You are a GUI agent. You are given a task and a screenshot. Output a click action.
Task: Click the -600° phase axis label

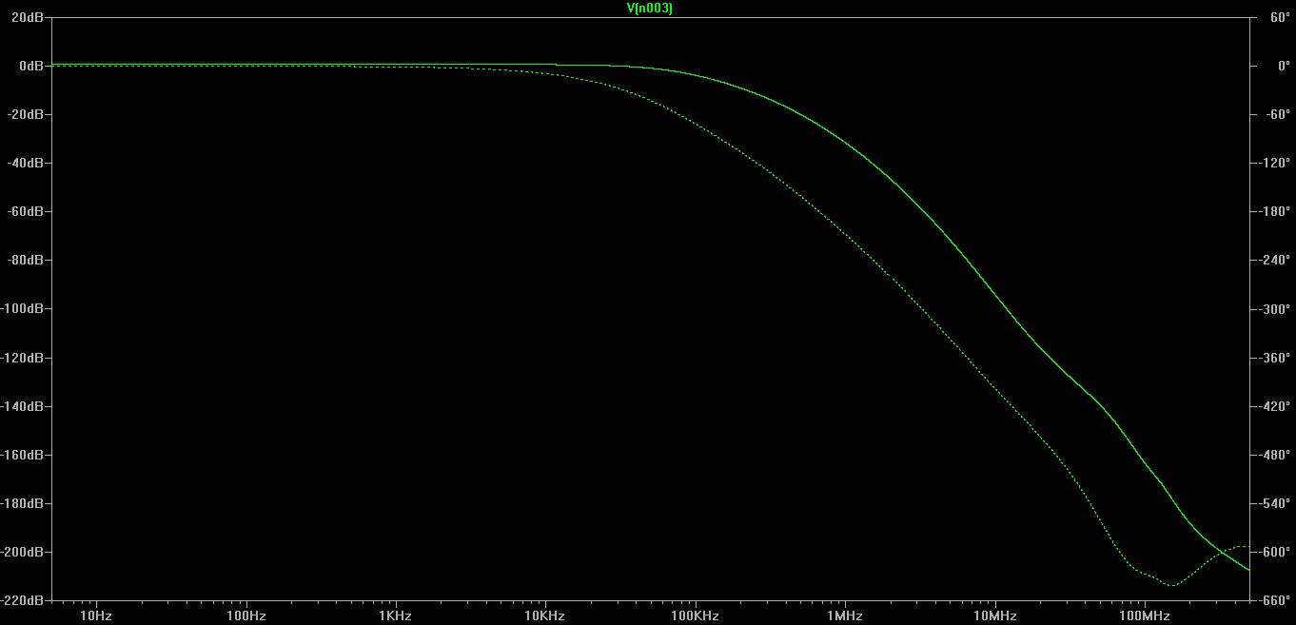tap(1274, 552)
